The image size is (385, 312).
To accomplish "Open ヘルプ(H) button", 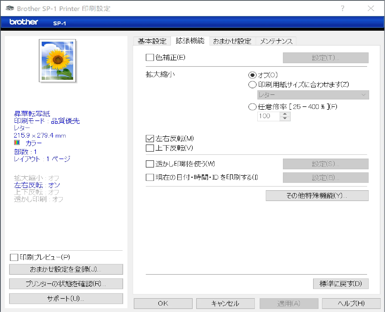I will tap(351, 304).
